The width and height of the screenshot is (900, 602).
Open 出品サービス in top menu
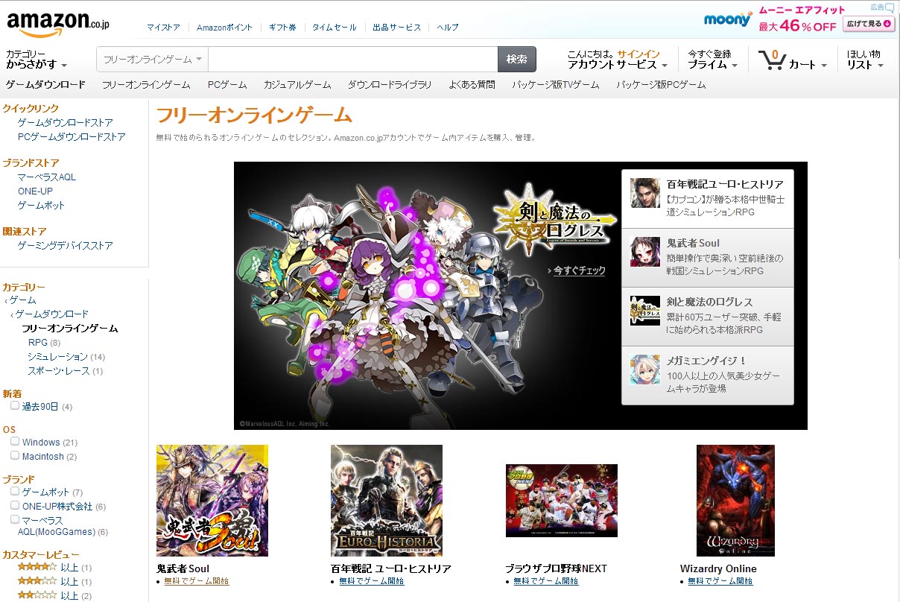click(x=397, y=28)
